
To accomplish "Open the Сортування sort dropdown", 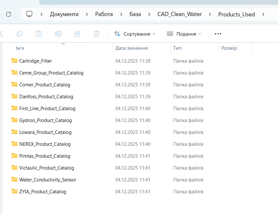I will click(135, 34).
